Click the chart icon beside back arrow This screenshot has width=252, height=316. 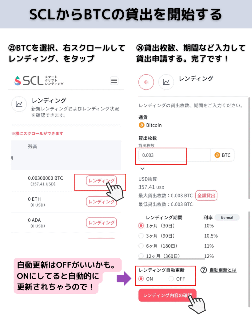pos(166,82)
